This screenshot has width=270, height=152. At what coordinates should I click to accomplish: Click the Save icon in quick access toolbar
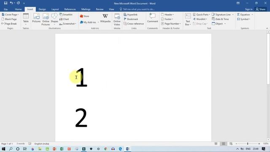point(5,3)
